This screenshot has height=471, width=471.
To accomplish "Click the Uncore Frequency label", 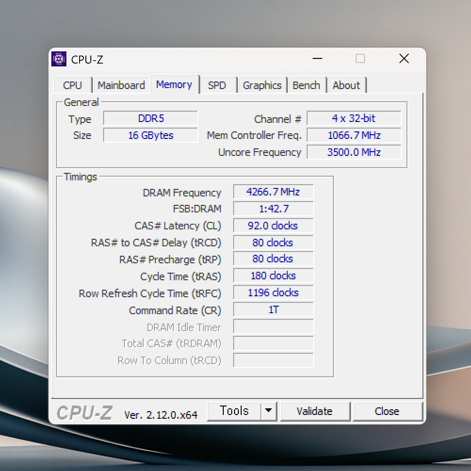I will point(260,152).
